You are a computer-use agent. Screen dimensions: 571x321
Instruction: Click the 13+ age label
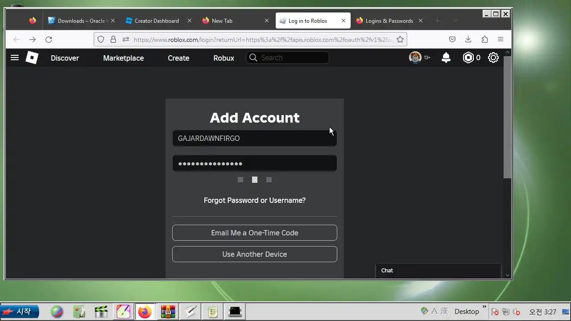tap(427, 58)
